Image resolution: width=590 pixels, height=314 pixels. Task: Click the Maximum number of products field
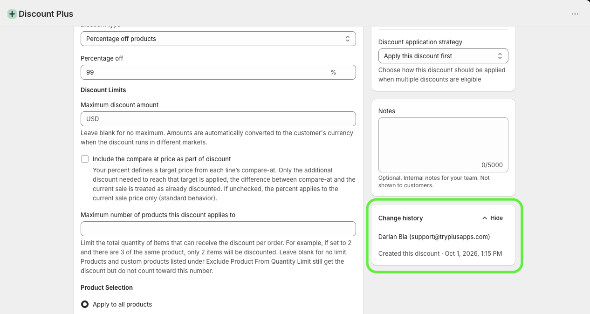[x=218, y=229]
